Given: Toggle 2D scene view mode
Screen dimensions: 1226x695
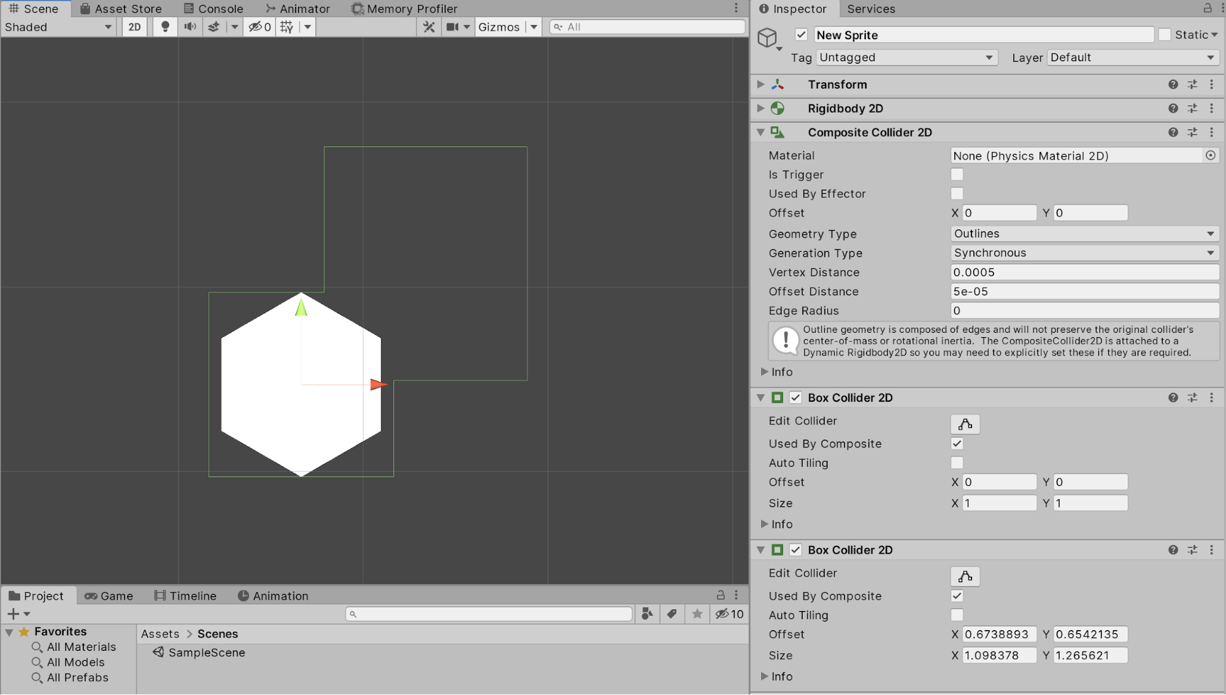Looking at the screenshot, I should (134, 27).
